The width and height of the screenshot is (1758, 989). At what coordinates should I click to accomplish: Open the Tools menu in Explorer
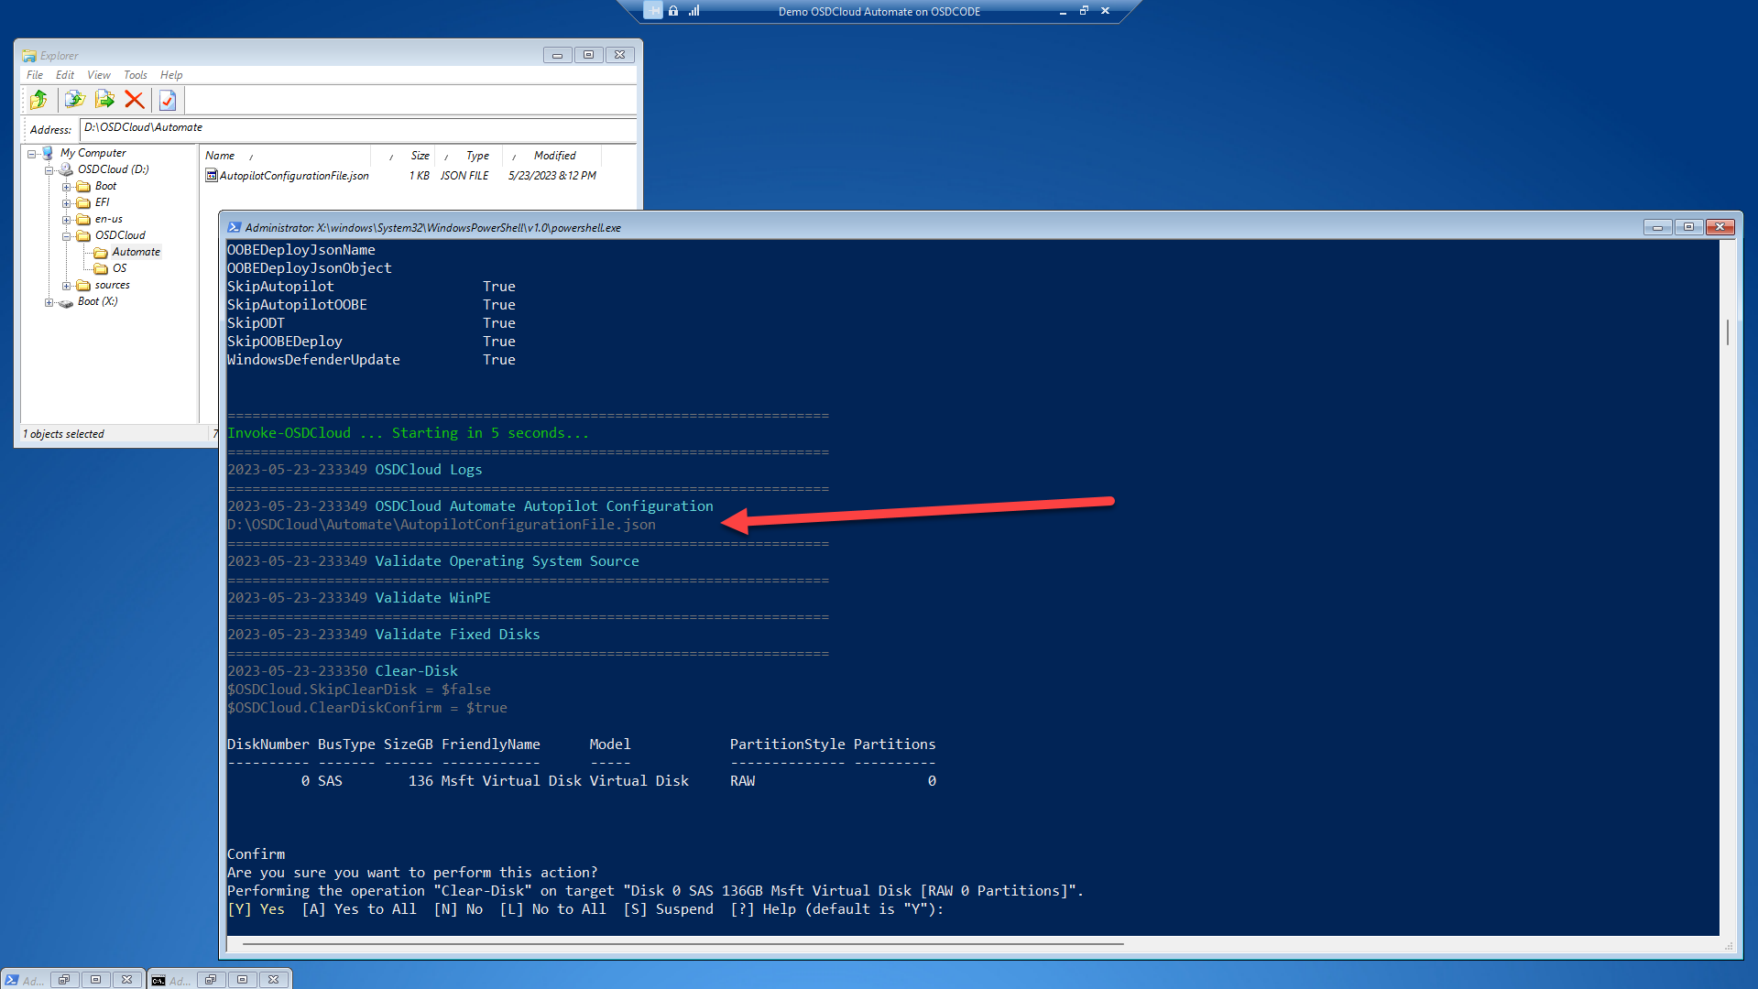click(x=136, y=75)
